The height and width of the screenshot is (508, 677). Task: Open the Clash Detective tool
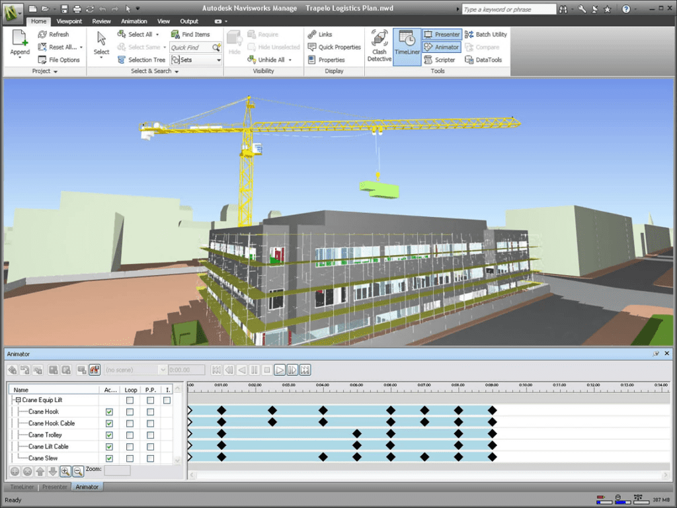[x=379, y=45]
